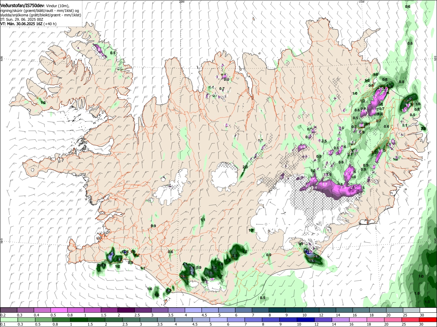Click the 15W longitude label at top edge
437x327 pixels.
tap(362, 2)
